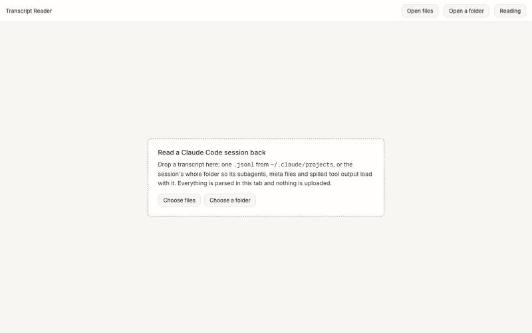This screenshot has width=532, height=333.
Task: Open the Reading options button
Action: point(510,11)
